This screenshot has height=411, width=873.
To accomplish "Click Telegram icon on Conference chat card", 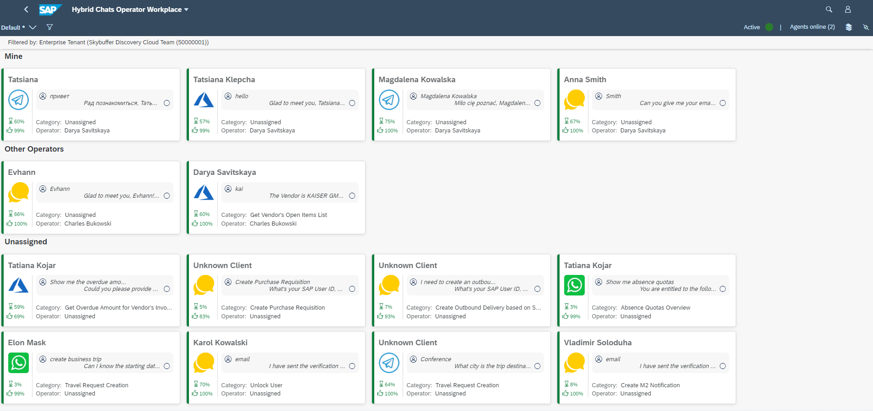I will tap(389, 363).
